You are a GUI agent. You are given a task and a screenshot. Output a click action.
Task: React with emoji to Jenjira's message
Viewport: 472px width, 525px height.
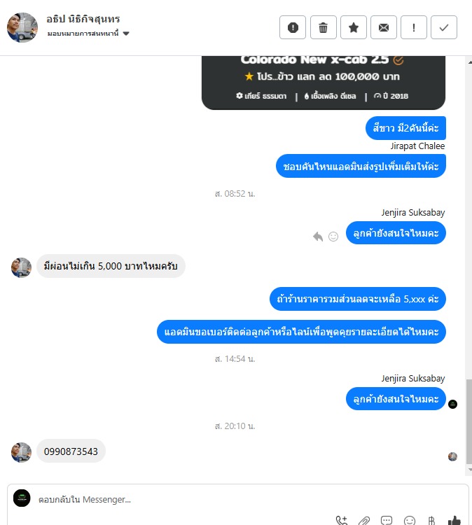tap(333, 237)
